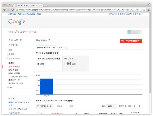Open 構造化データ in the sidebar
Screen dimensions: 153x116
point(14,80)
